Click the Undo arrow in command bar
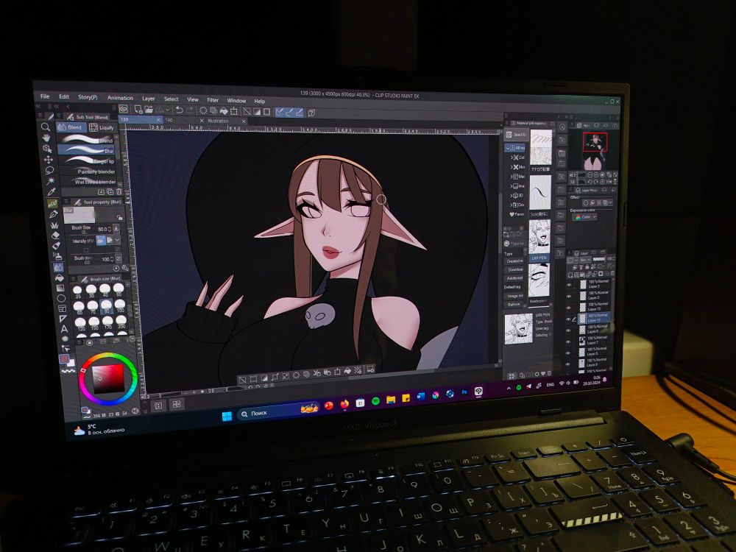The image size is (736, 552). click(x=179, y=110)
